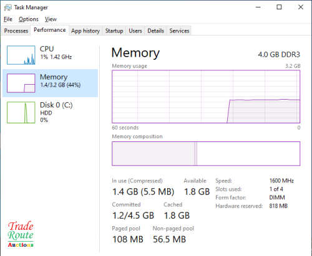
Task: Open the View menu
Action: coord(51,19)
